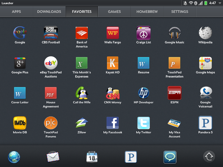Image resolution: width=223 pixels, height=167 pixels.
Task: Open My Facebook icon
Action: pos(113,123)
